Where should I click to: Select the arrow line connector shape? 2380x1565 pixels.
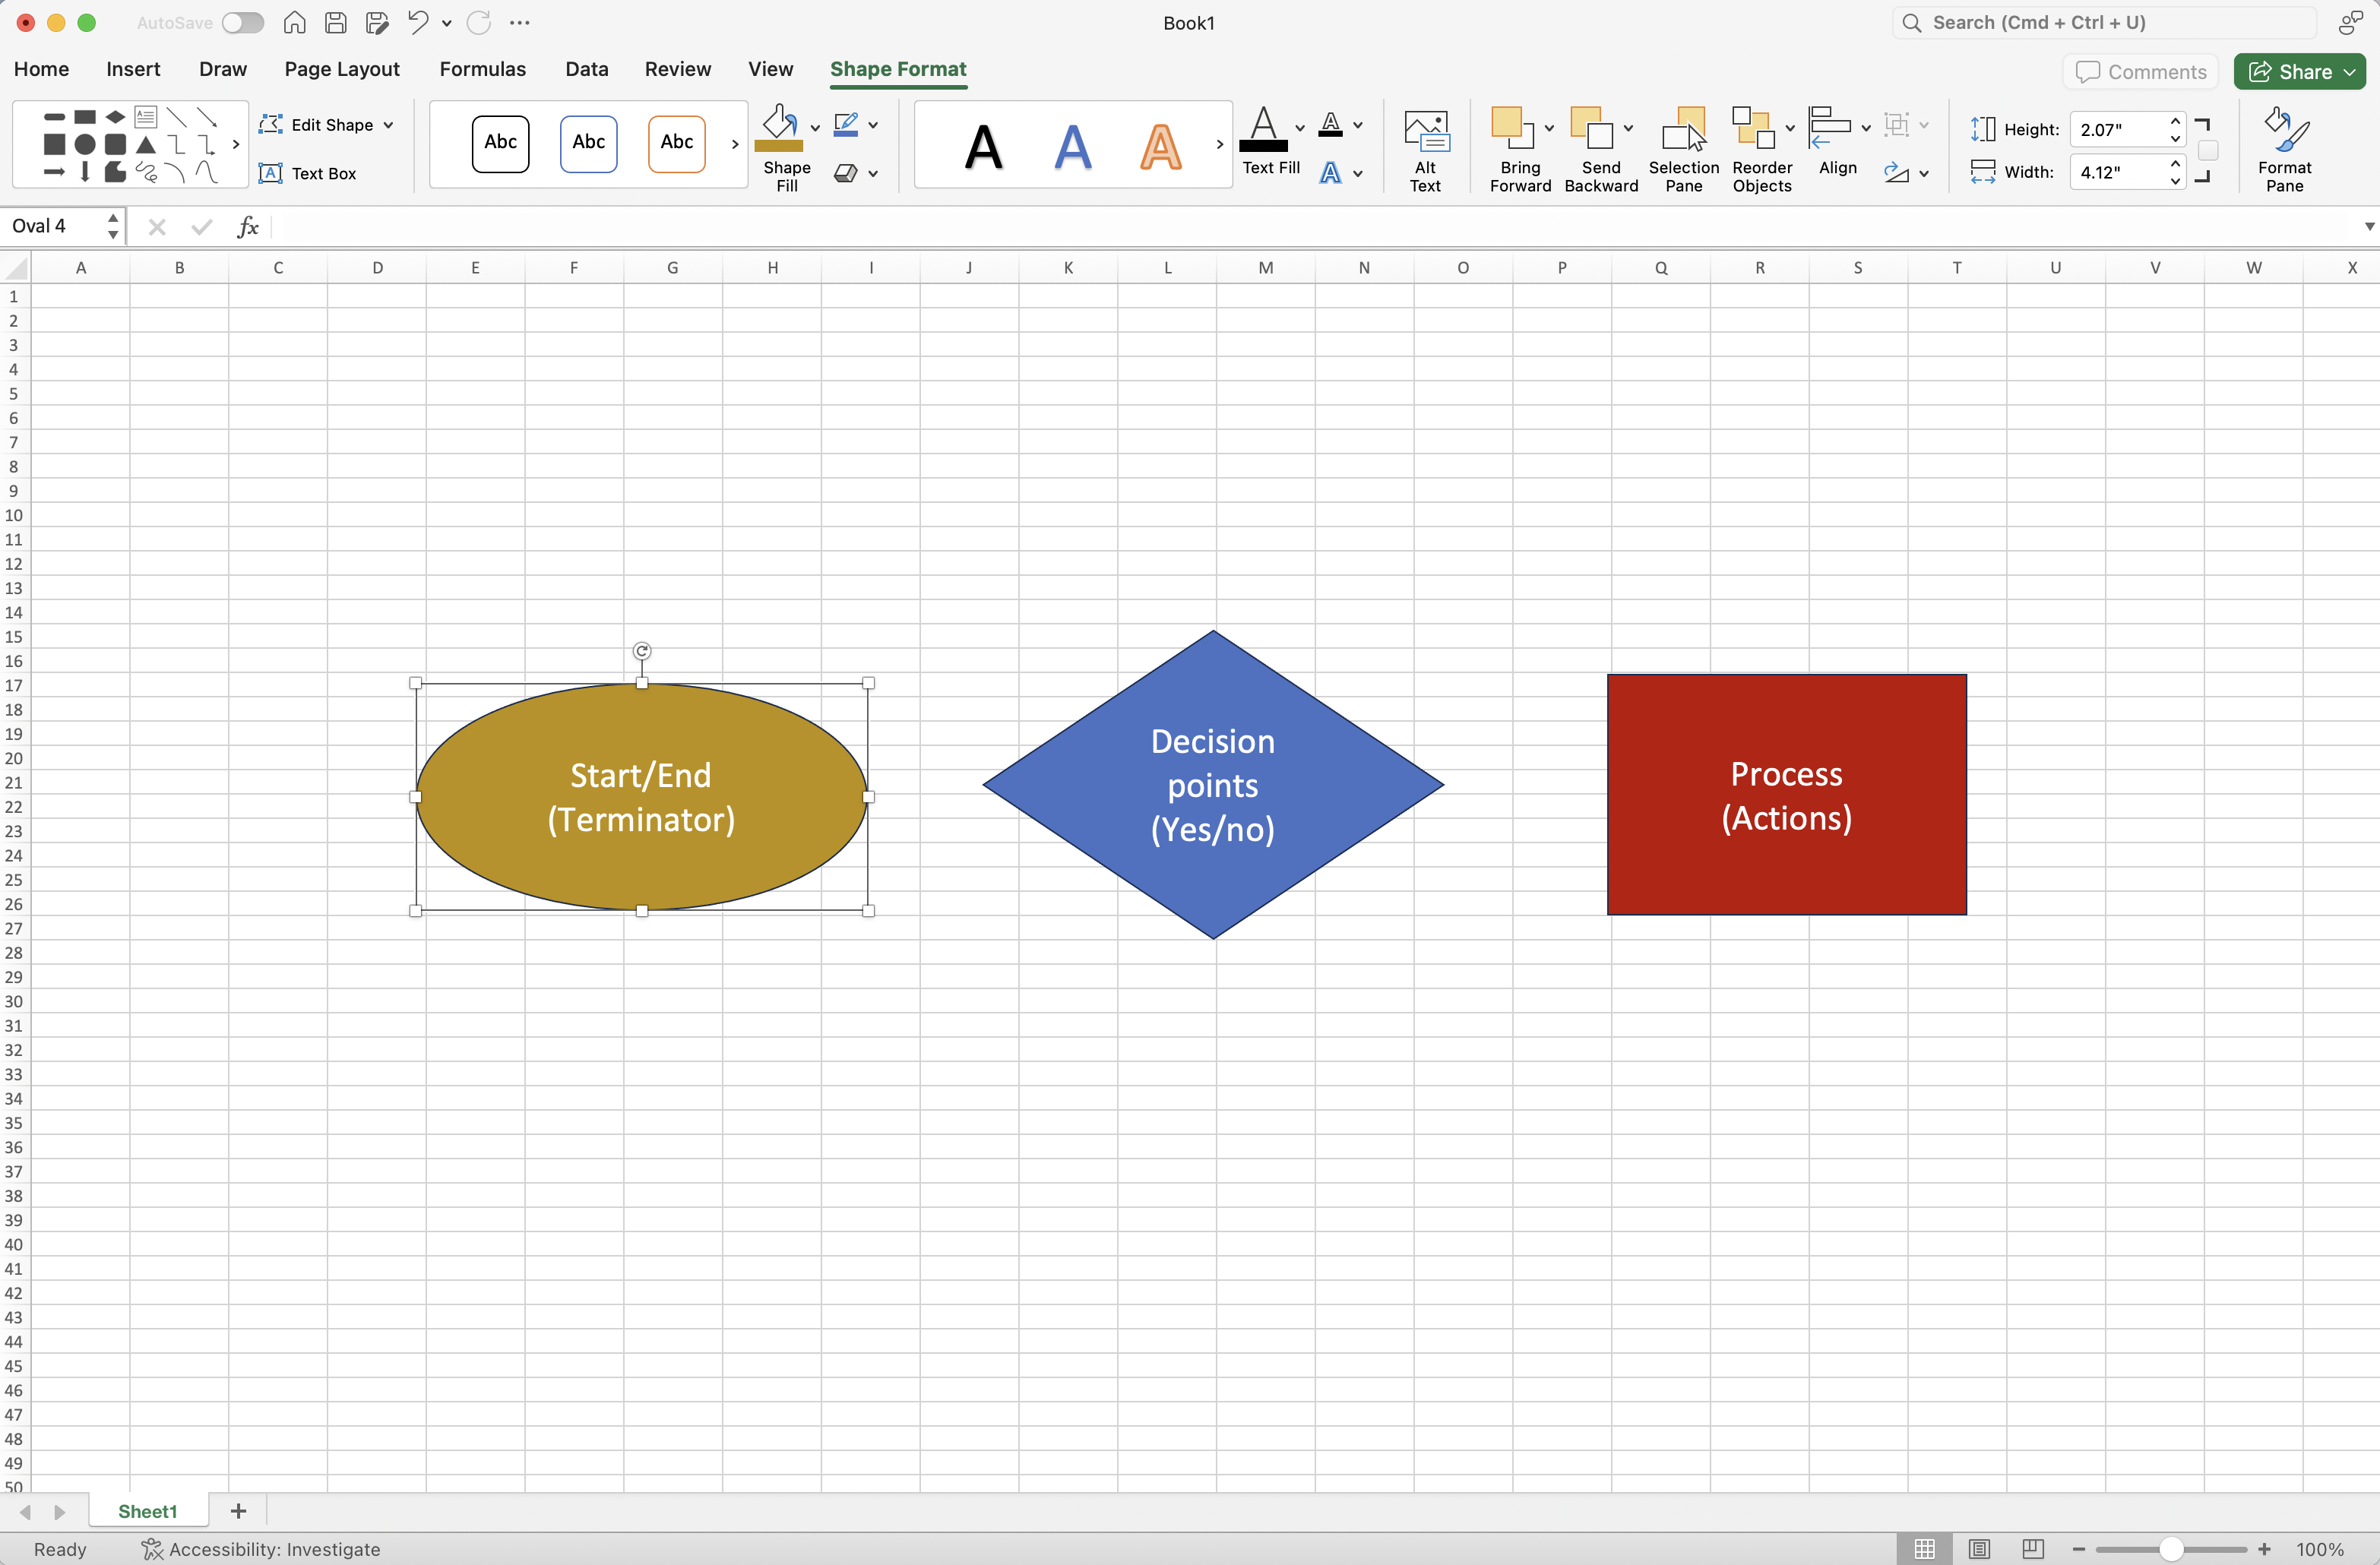[x=207, y=117]
